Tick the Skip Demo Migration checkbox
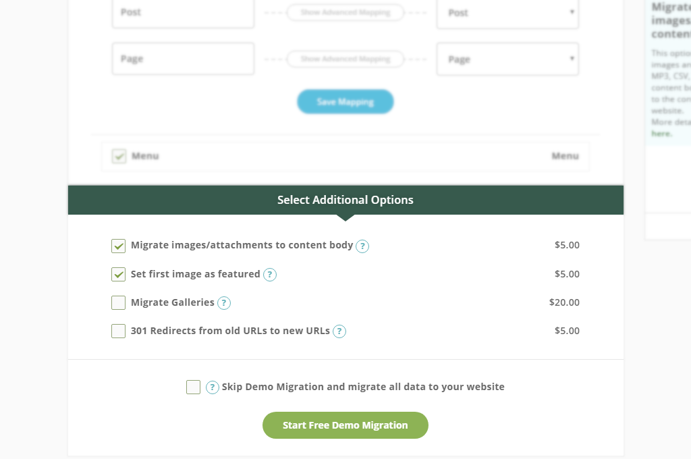 coord(194,387)
